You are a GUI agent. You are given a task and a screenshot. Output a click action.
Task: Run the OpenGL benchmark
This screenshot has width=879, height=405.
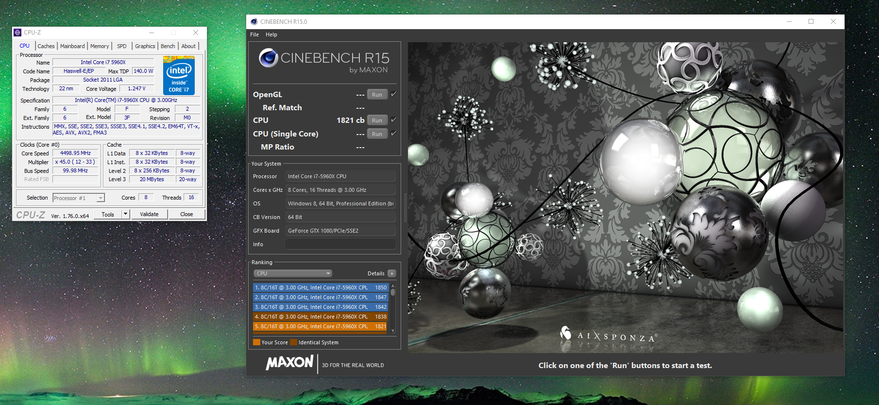[377, 95]
